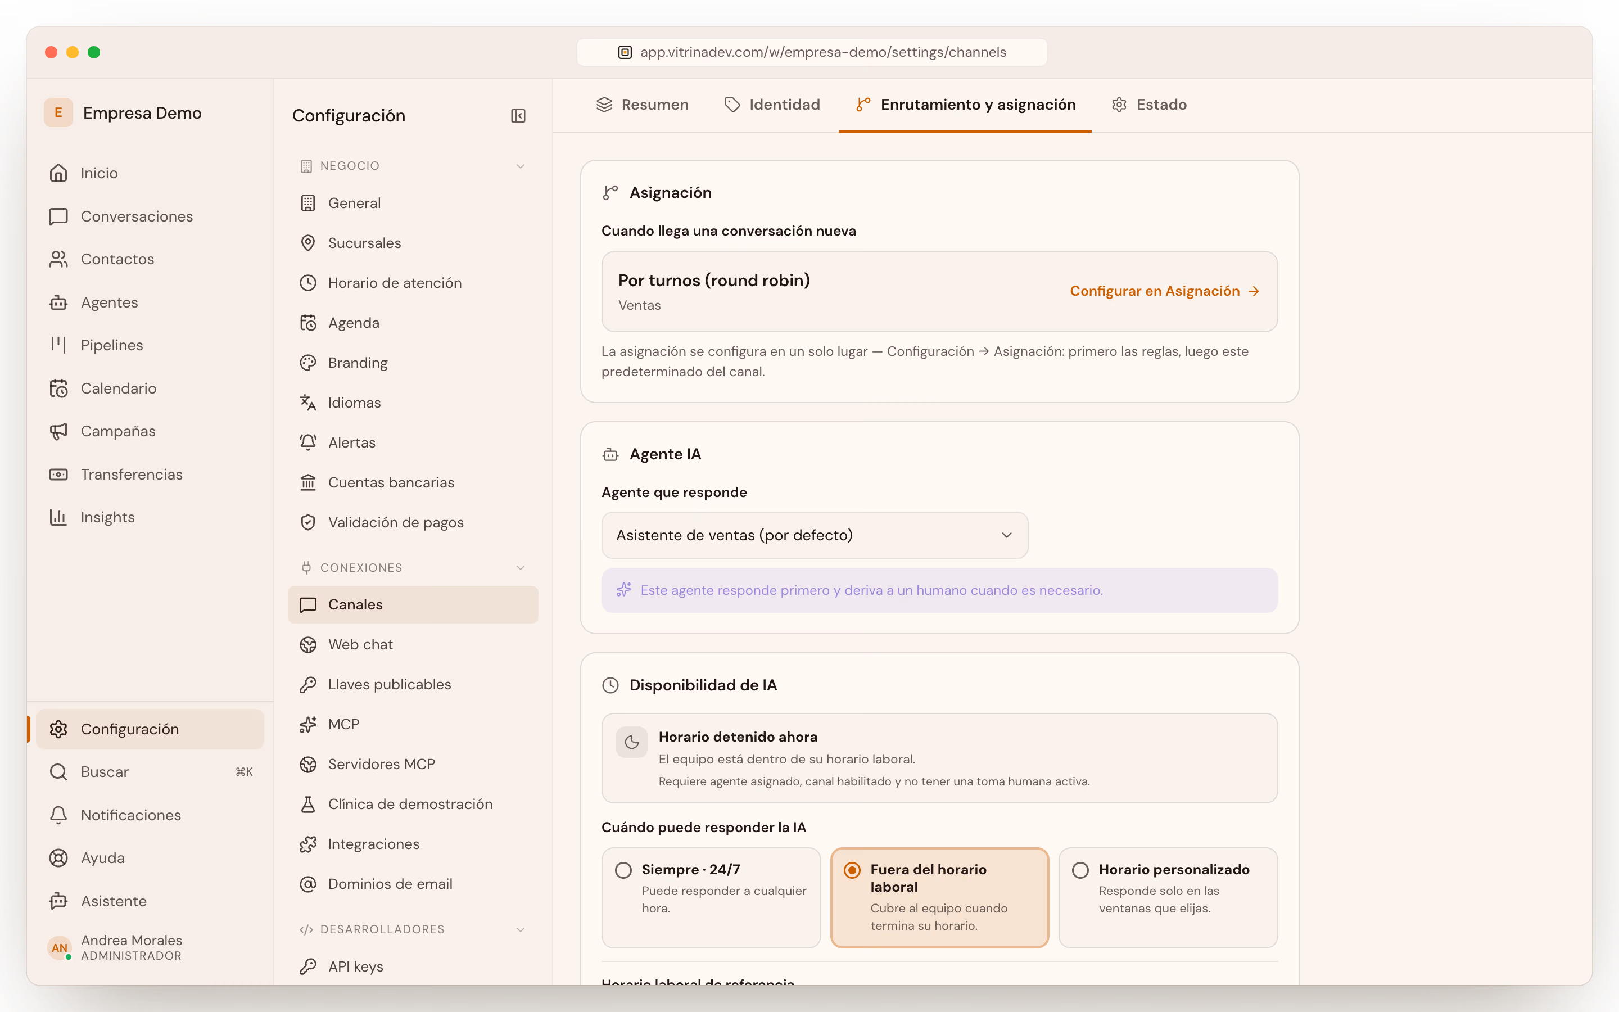Open Pipelines via the columns icon
The height and width of the screenshot is (1012, 1619).
[58, 345]
